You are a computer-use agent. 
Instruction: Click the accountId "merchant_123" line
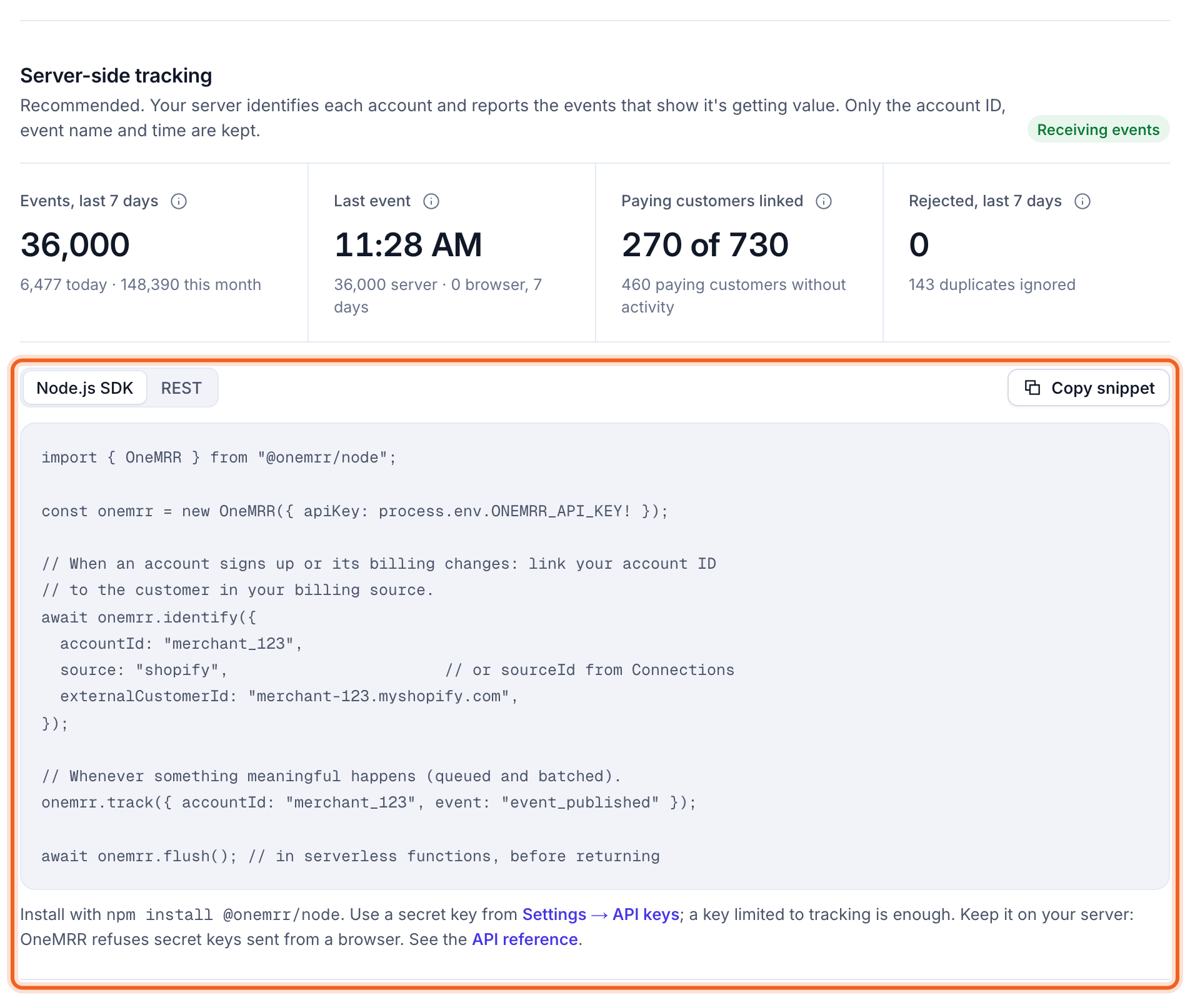pyautogui.click(x=181, y=644)
